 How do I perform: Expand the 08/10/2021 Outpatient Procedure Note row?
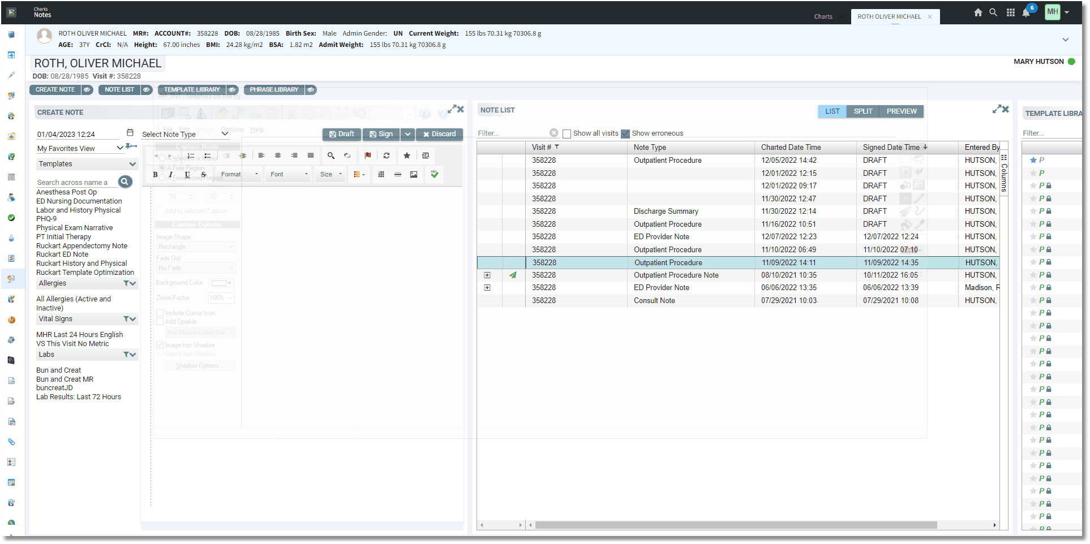487,275
